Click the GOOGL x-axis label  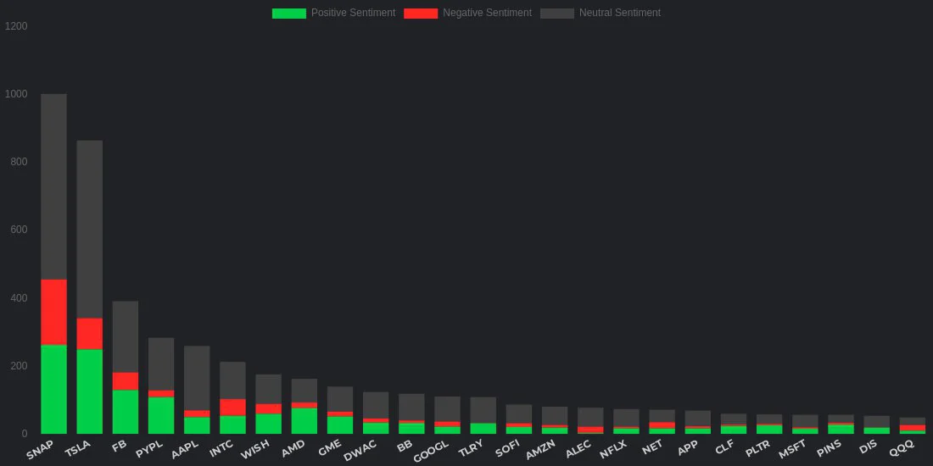(433, 451)
